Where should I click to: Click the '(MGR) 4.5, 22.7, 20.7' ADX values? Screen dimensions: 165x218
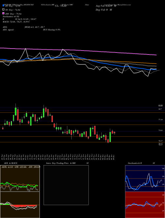(x=34, y=27)
